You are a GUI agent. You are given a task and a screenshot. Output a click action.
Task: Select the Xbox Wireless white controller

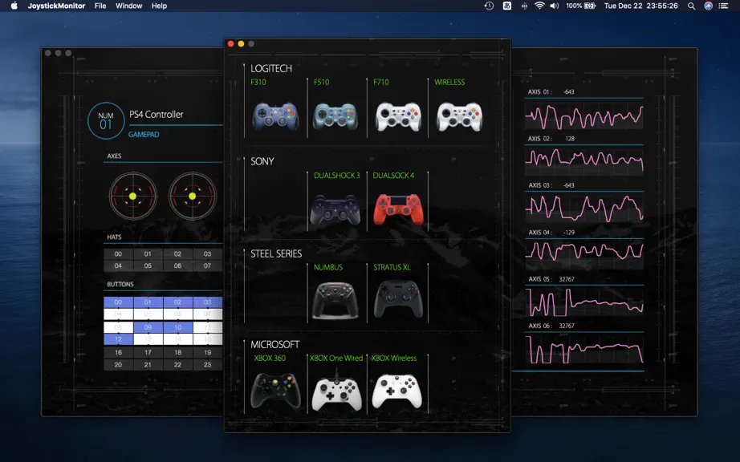[x=397, y=391]
